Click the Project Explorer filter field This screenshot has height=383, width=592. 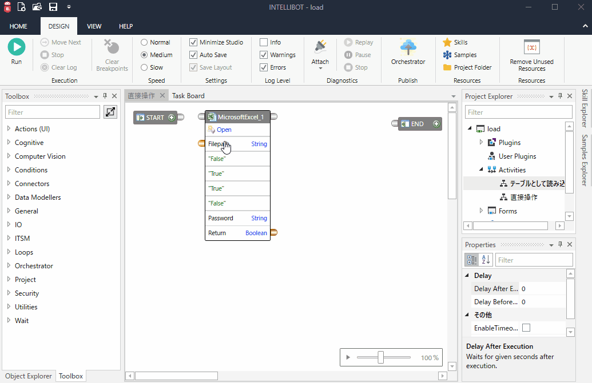518,111
